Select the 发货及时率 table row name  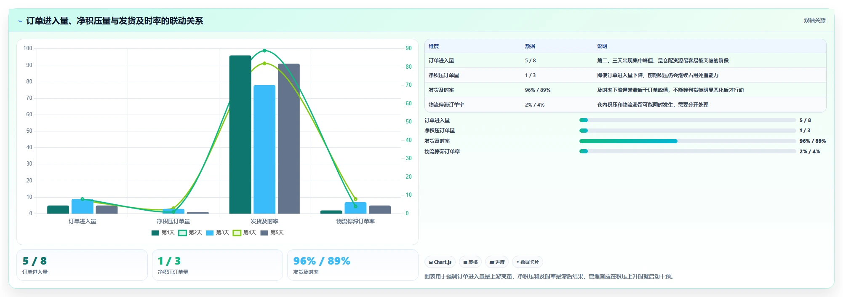[x=441, y=90]
